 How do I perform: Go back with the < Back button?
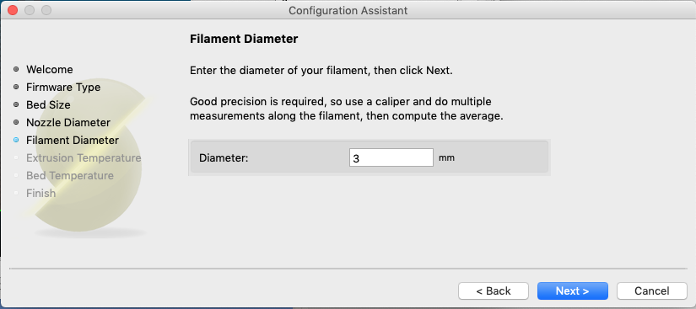pos(494,290)
